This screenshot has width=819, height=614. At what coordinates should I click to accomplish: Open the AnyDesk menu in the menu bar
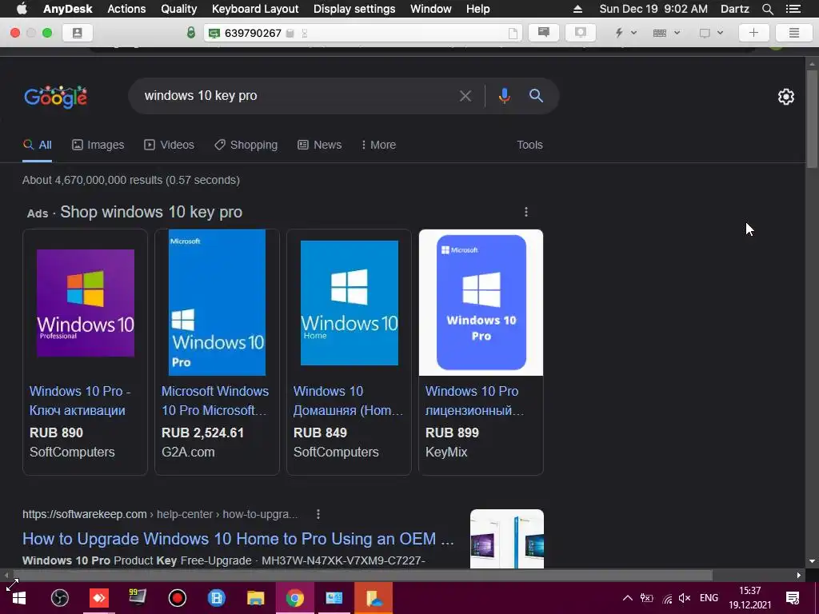(68, 9)
